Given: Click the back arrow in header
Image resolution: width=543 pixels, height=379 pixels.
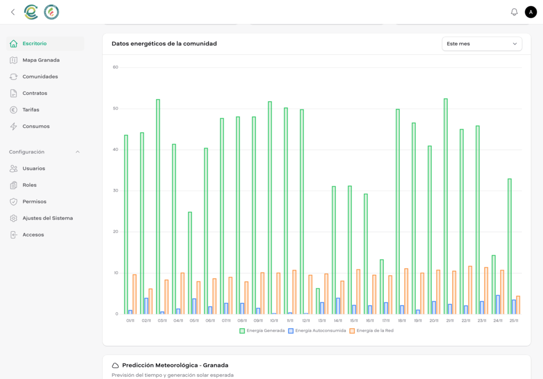Looking at the screenshot, I should tap(13, 12).
